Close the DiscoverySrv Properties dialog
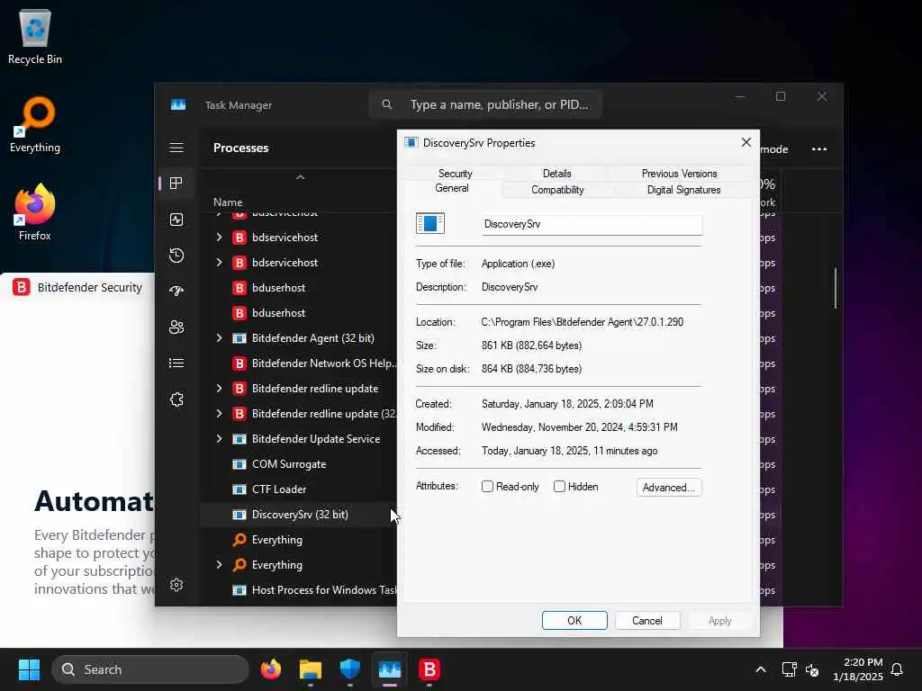The width and height of the screenshot is (922, 691). (x=746, y=142)
